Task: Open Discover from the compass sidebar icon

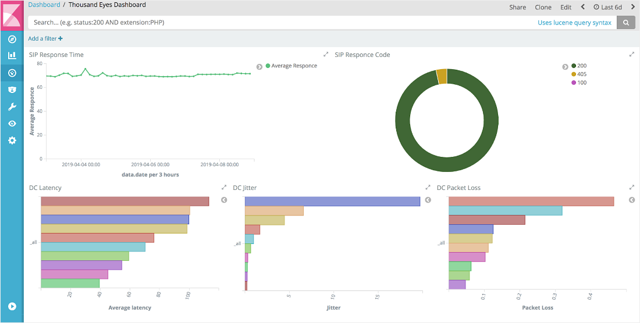Action: coord(12,39)
